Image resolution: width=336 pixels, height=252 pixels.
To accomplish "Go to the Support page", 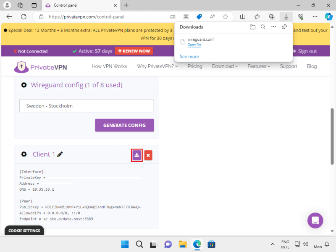I will click(289, 66).
